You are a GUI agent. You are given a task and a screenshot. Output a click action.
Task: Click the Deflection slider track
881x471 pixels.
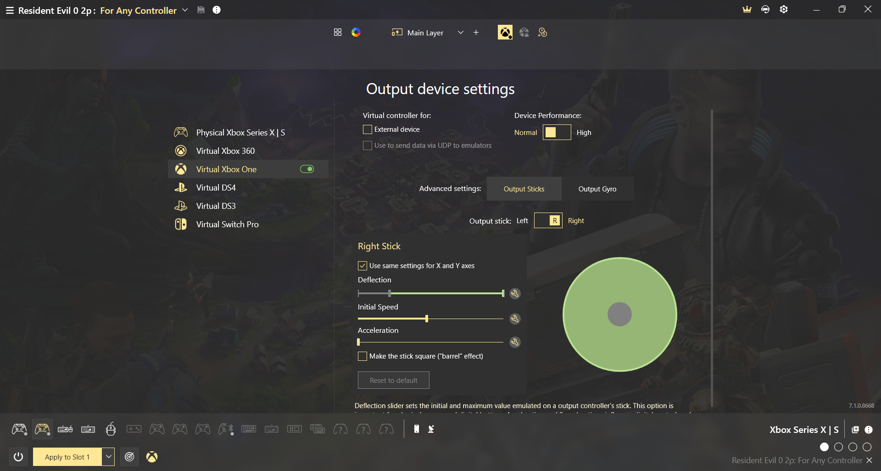pos(430,293)
